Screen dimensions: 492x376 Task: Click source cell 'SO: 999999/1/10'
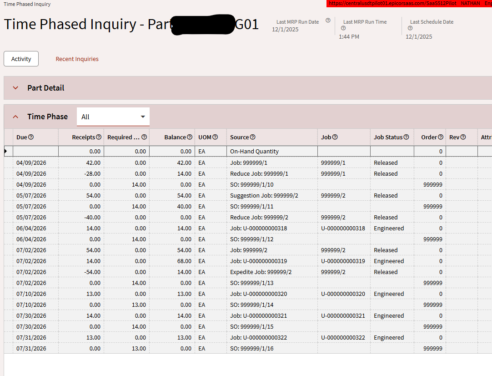tap(272, 184)
